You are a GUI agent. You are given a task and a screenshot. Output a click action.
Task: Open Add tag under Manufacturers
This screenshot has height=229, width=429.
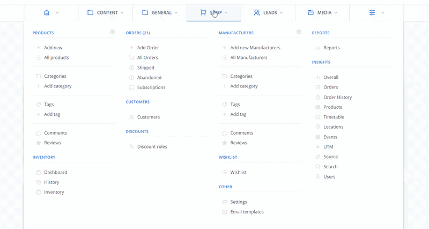pos(238,114)
